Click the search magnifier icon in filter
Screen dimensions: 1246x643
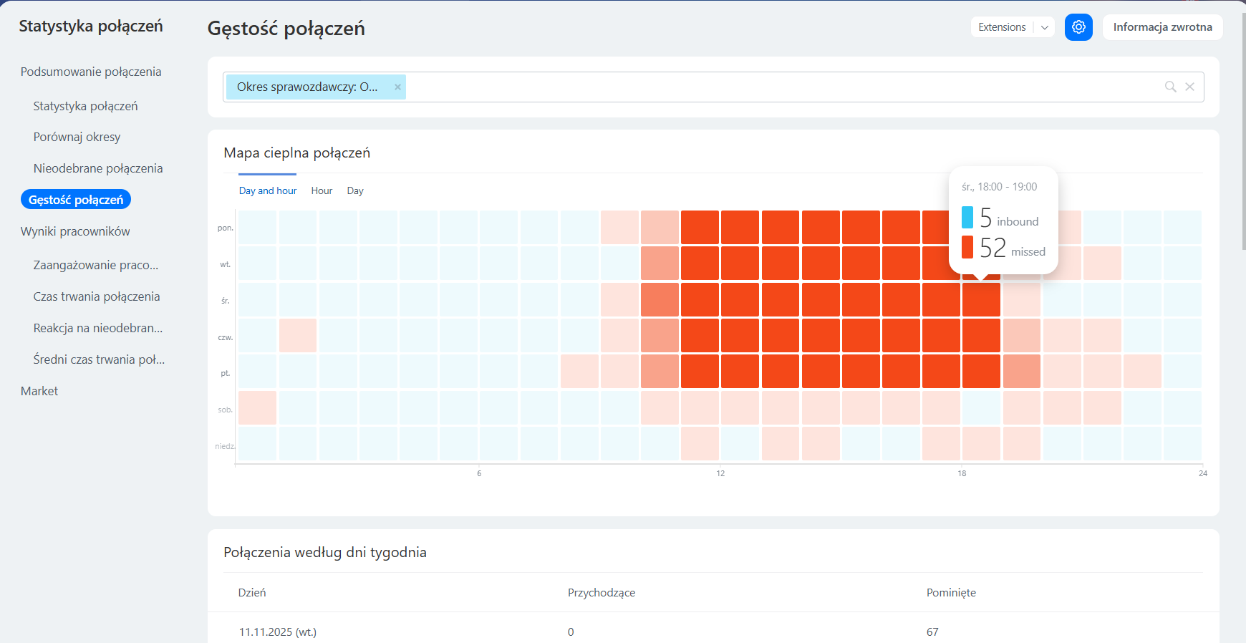tap(1170, 87)
